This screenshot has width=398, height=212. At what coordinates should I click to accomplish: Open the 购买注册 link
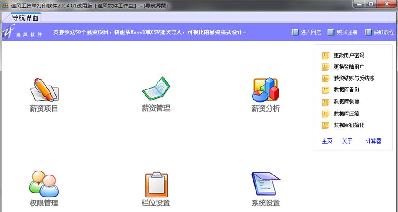(347, 32)
